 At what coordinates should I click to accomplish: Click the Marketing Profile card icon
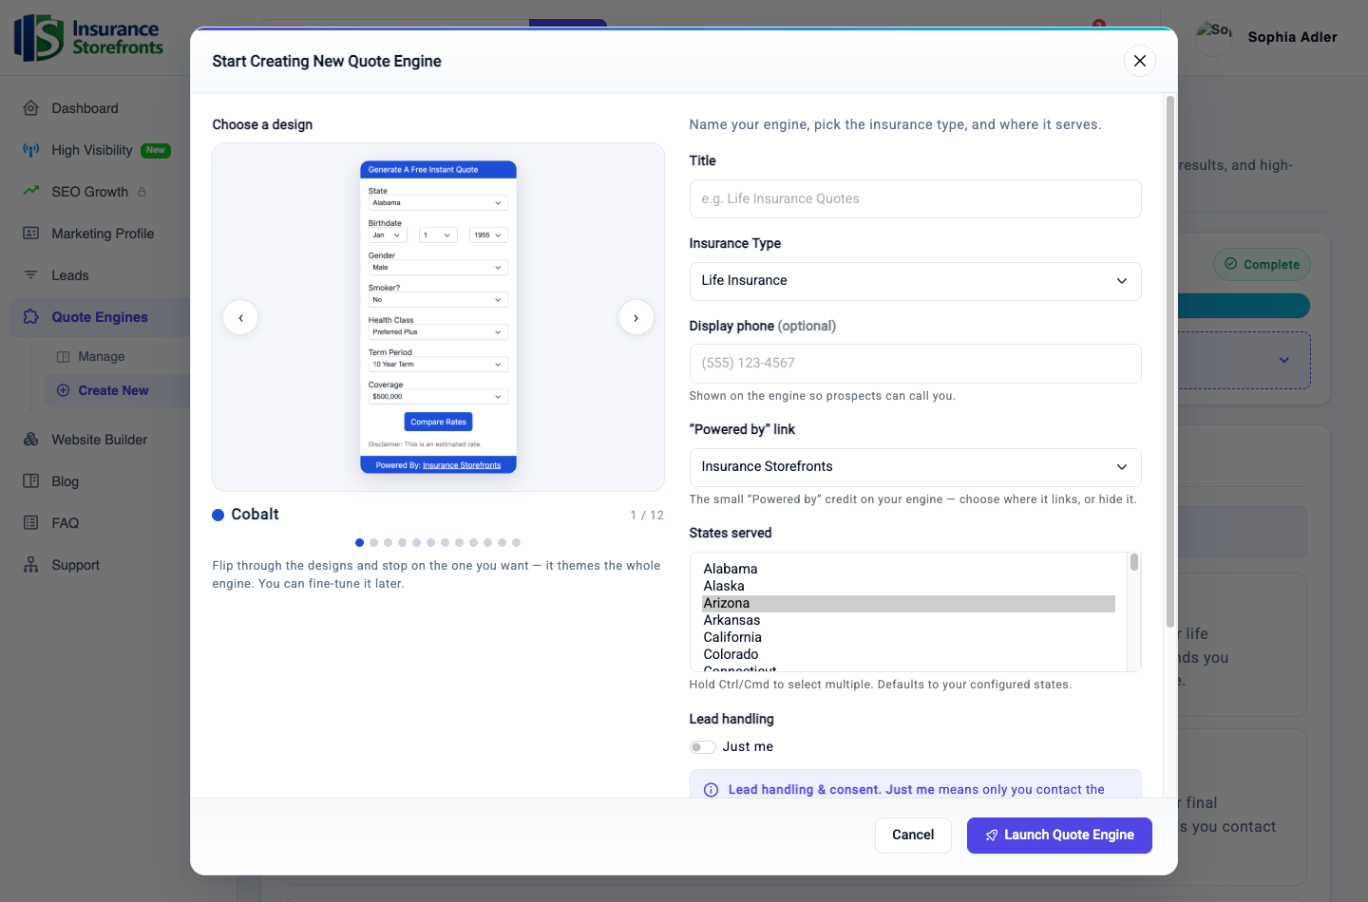pos(31,234)
